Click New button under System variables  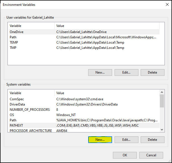100,140
